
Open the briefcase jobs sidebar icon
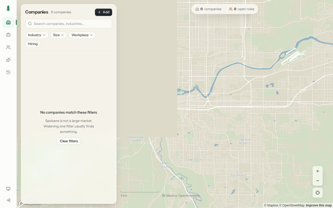click(8, 35)
